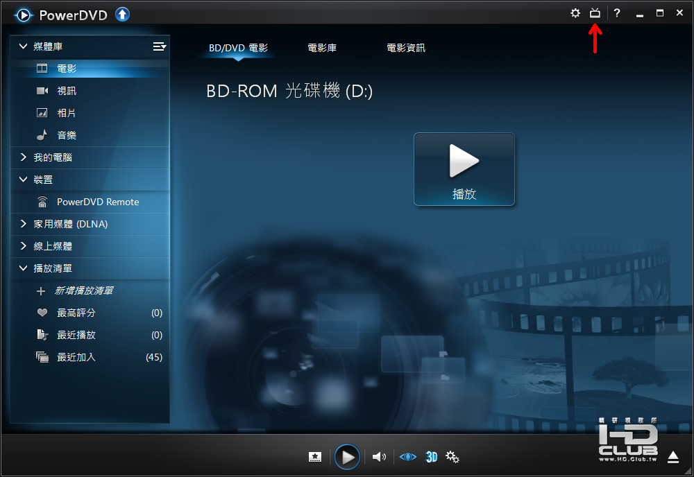694x477 pixels.
Task: Click the plus icon for new playlist
Action: point(41,291)
